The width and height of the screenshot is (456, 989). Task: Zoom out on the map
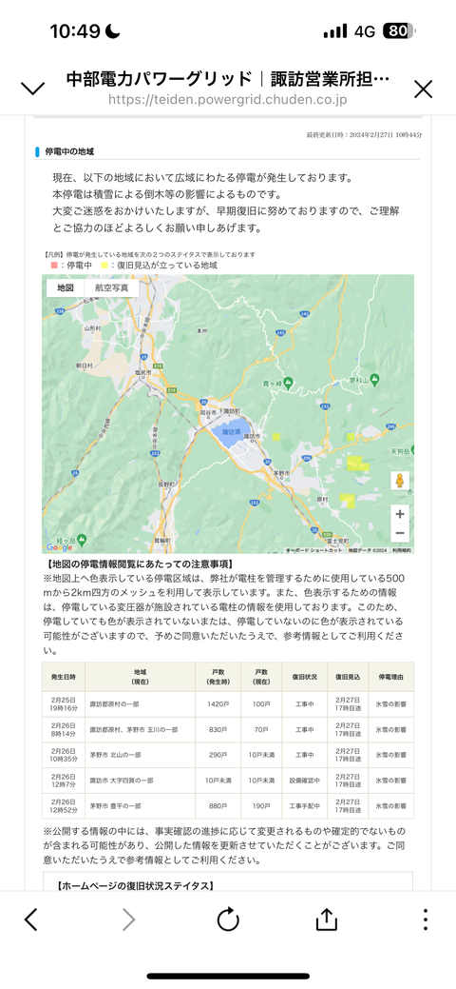click(399, 533)
